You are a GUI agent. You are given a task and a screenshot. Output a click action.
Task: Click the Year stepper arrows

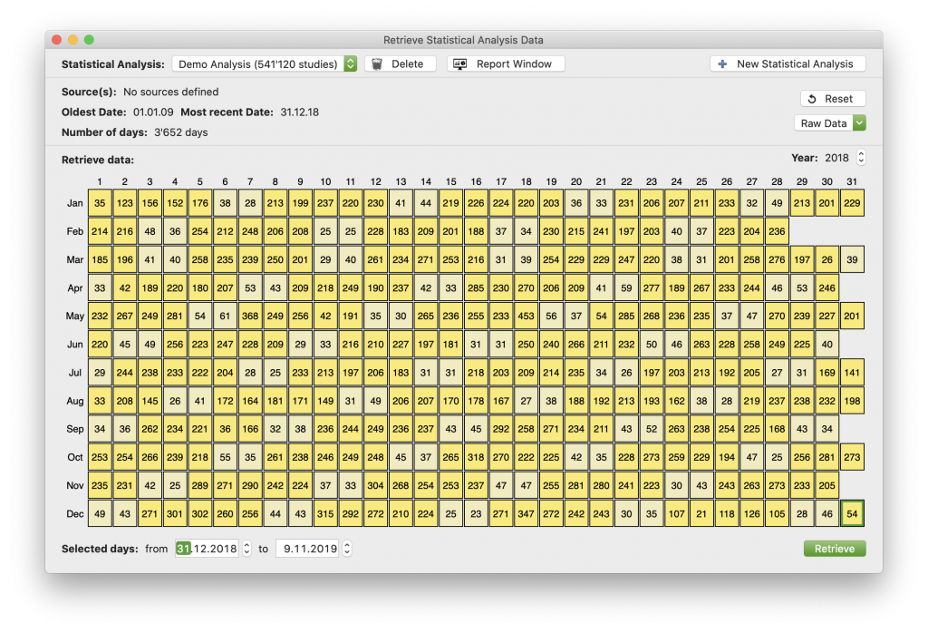click(x=861, y=158)
